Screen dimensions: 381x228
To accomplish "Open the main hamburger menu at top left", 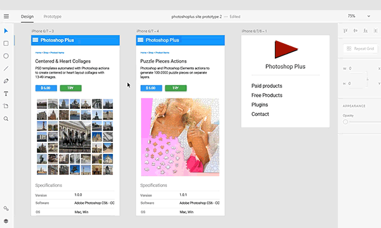I will 6,16.
